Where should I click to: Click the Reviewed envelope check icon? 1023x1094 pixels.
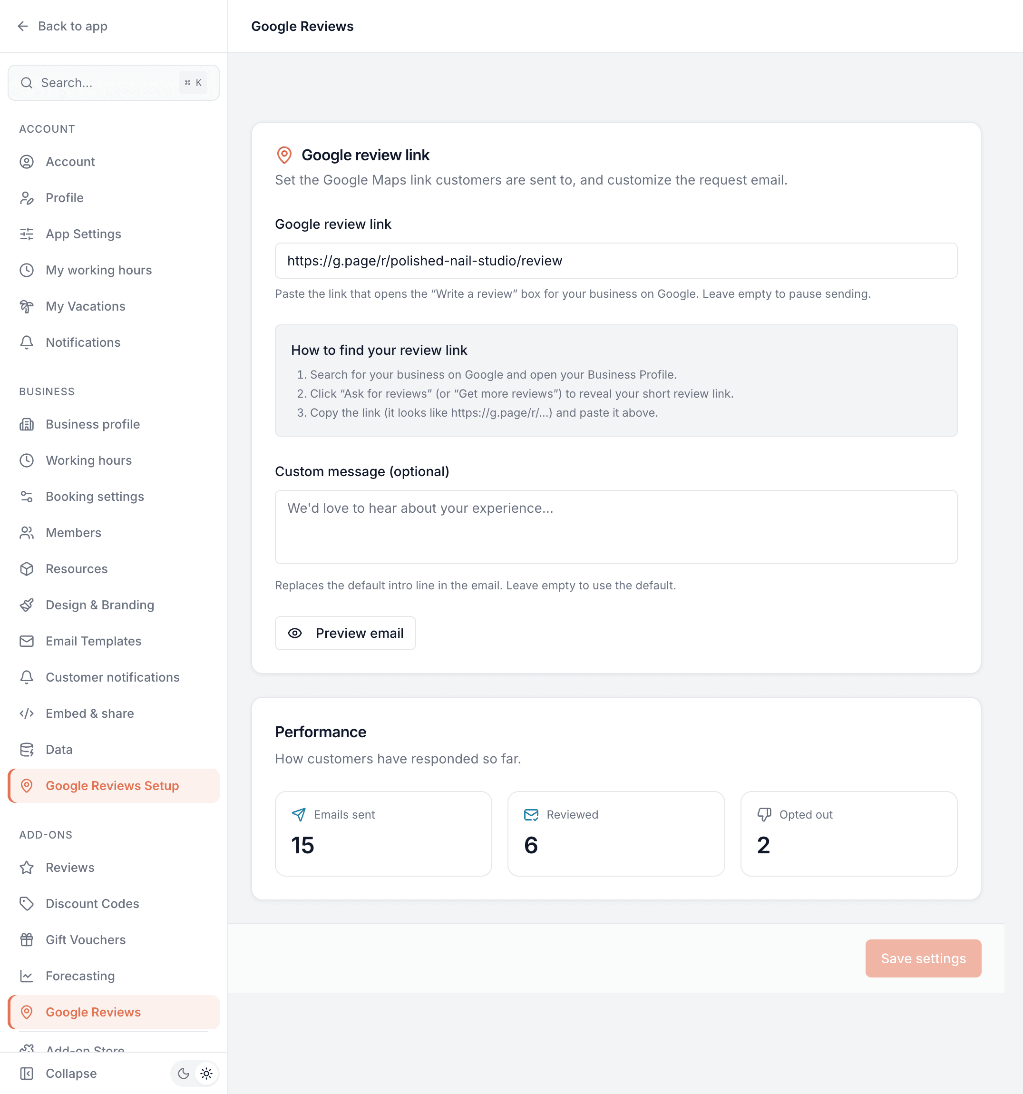point(531,814)
